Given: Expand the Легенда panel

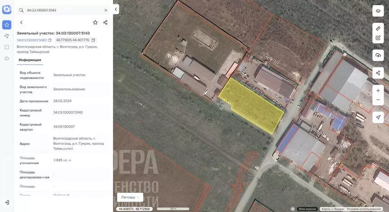Looking at the screenshot, I should pos(130,197).
